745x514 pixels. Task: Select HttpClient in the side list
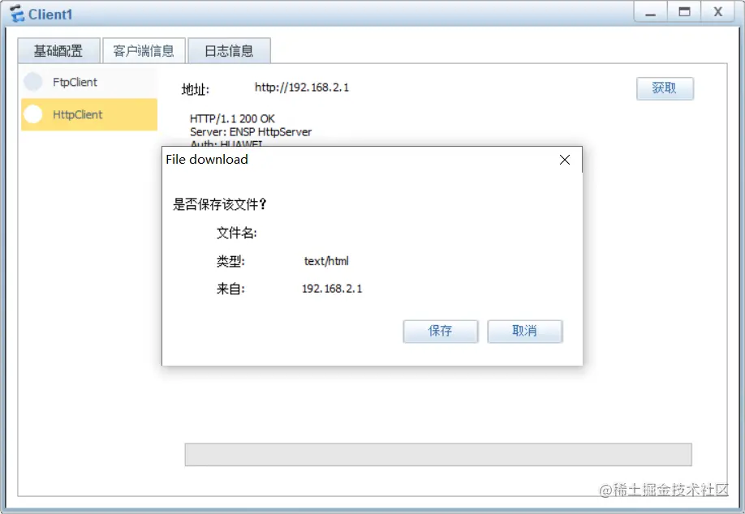tap(89, 114)
